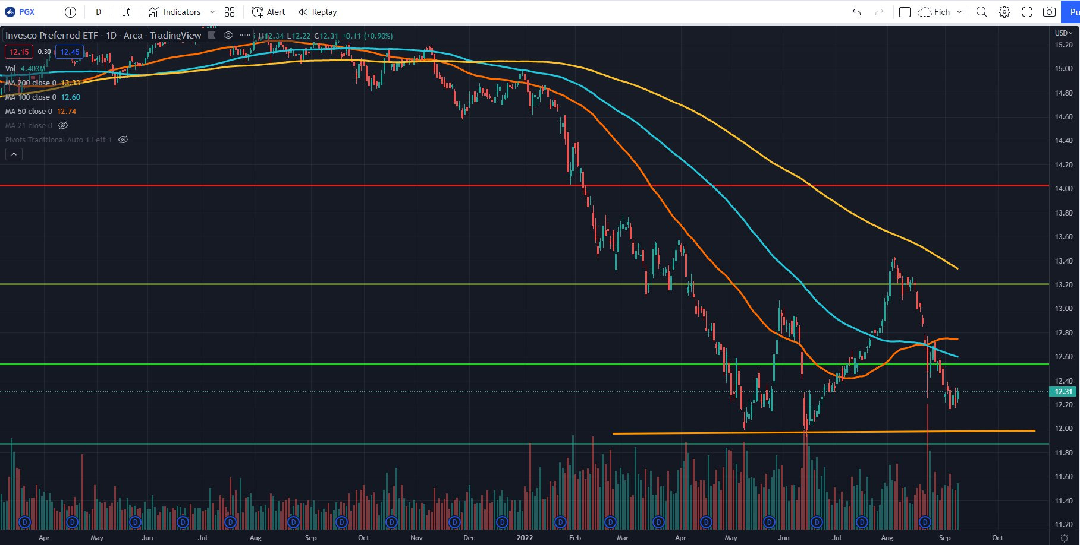Open quick search magnifier icon

982,12
